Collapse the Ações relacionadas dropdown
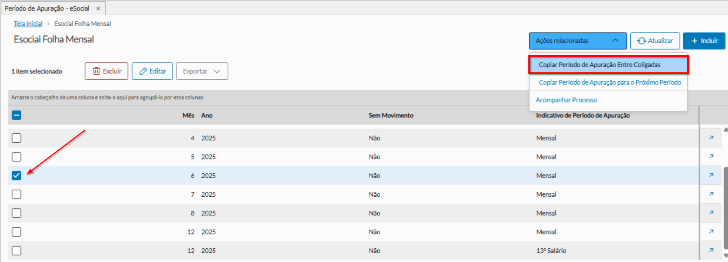 pyautogui.click(x=615, y=41)
